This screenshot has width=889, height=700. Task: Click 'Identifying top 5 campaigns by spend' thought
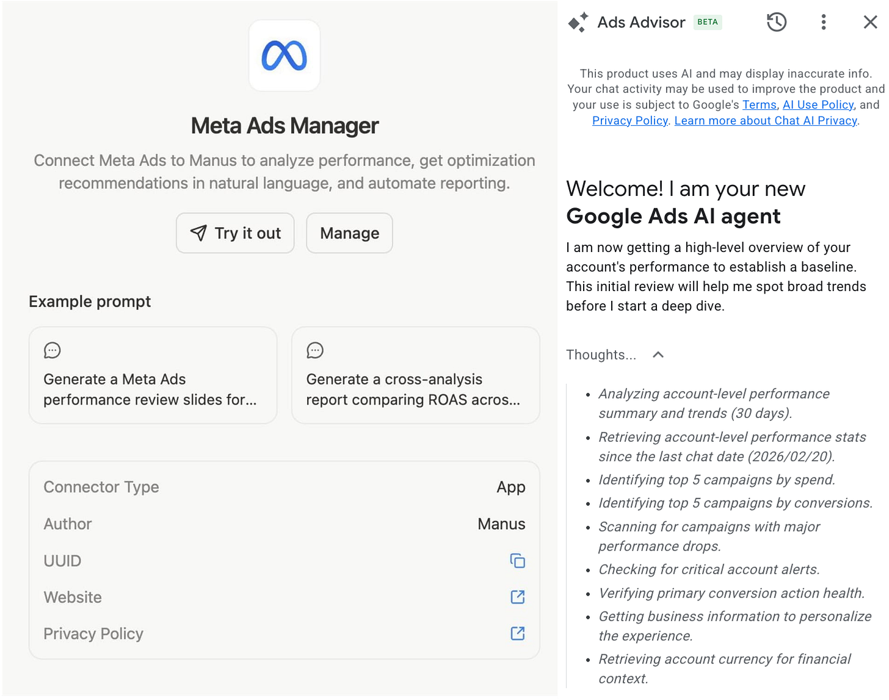[717, 480]
